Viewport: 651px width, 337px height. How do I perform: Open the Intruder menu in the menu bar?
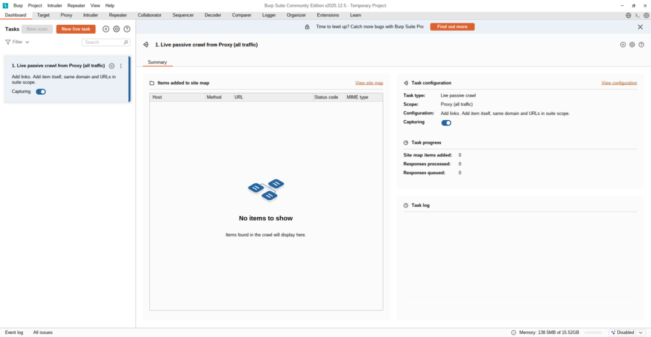pos(55,5)
